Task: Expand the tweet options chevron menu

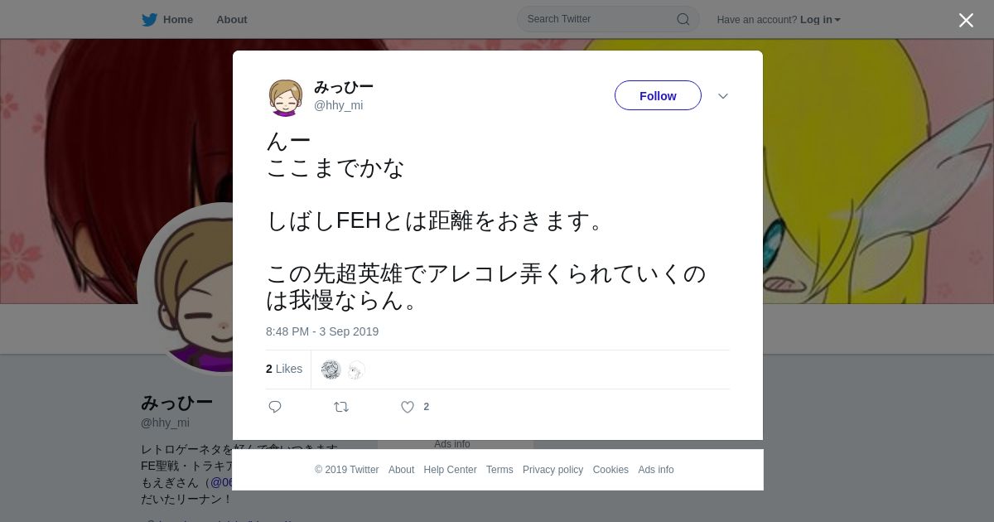Action: click(x=723, y=96)
